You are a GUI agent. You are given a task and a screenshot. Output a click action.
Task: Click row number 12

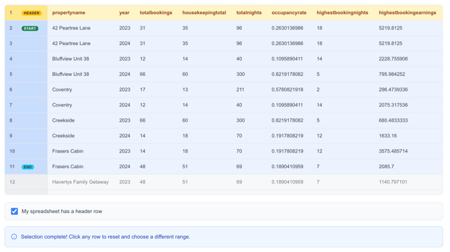click(12, 182)
